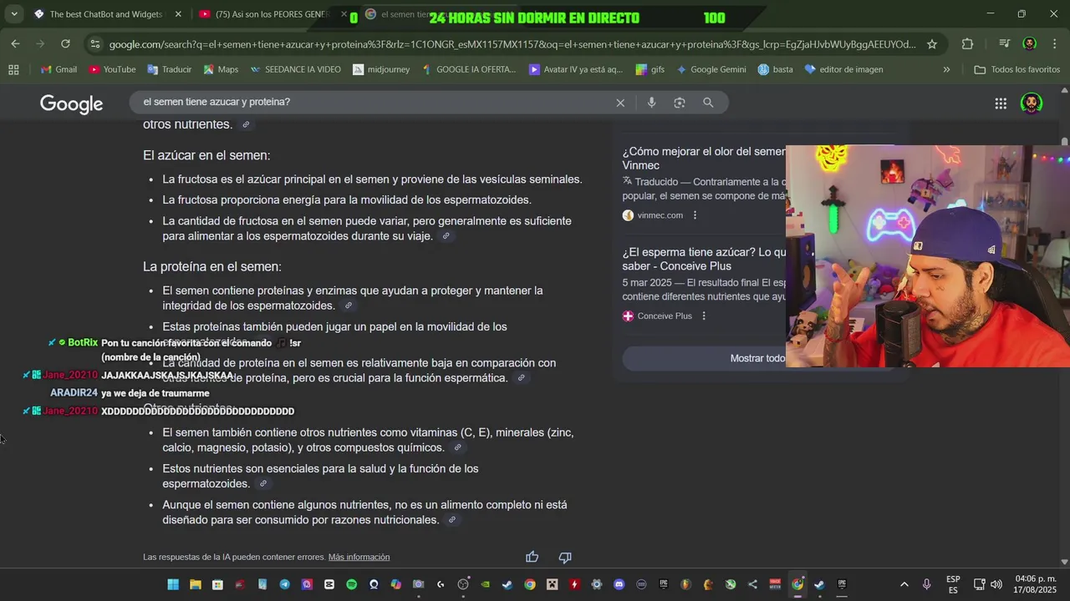Open the Windows Start menu
1070x601 pixels.
pos(173,584)
